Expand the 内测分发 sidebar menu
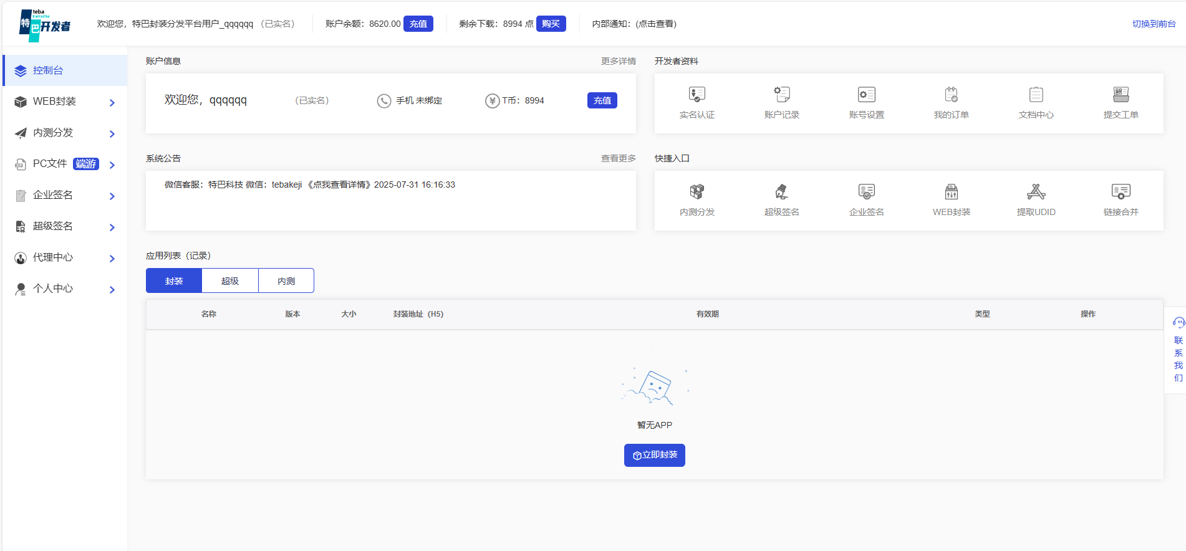The image size is (1186, 551). [x=65, y=133]
